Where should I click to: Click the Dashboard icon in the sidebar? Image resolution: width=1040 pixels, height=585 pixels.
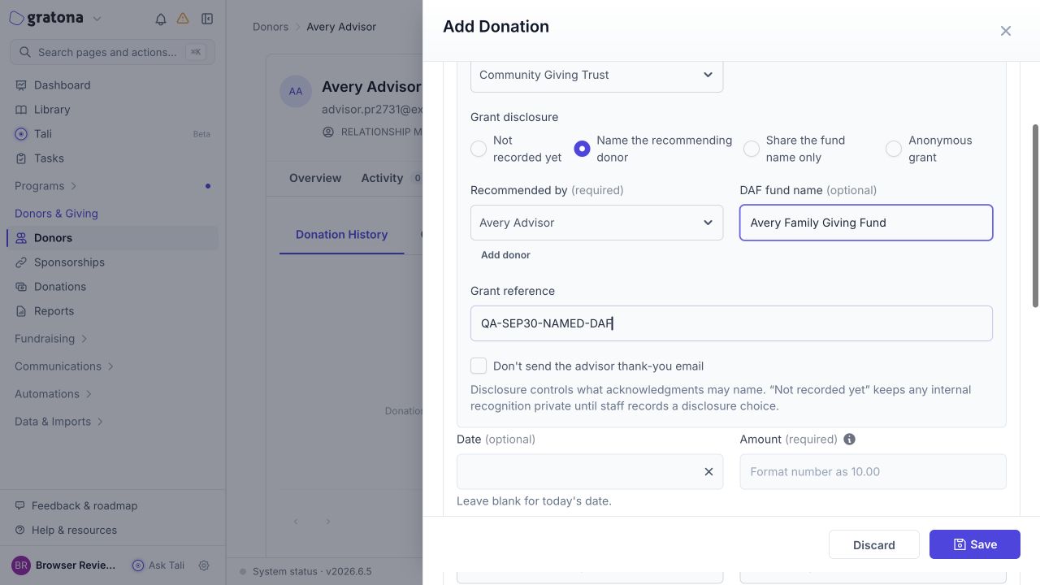click(x=21, y=85)
